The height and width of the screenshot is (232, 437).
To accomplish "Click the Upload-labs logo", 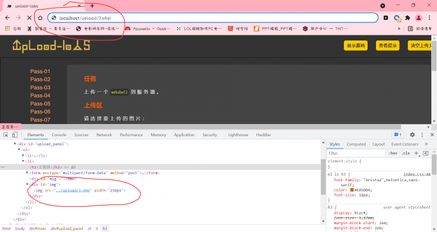I will pyautogui.click(x=51, y=46).
